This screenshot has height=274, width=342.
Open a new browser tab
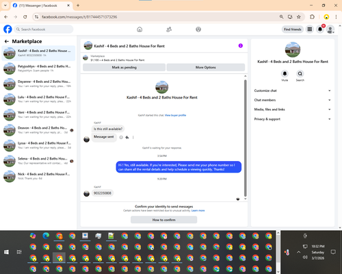[78, 5]
